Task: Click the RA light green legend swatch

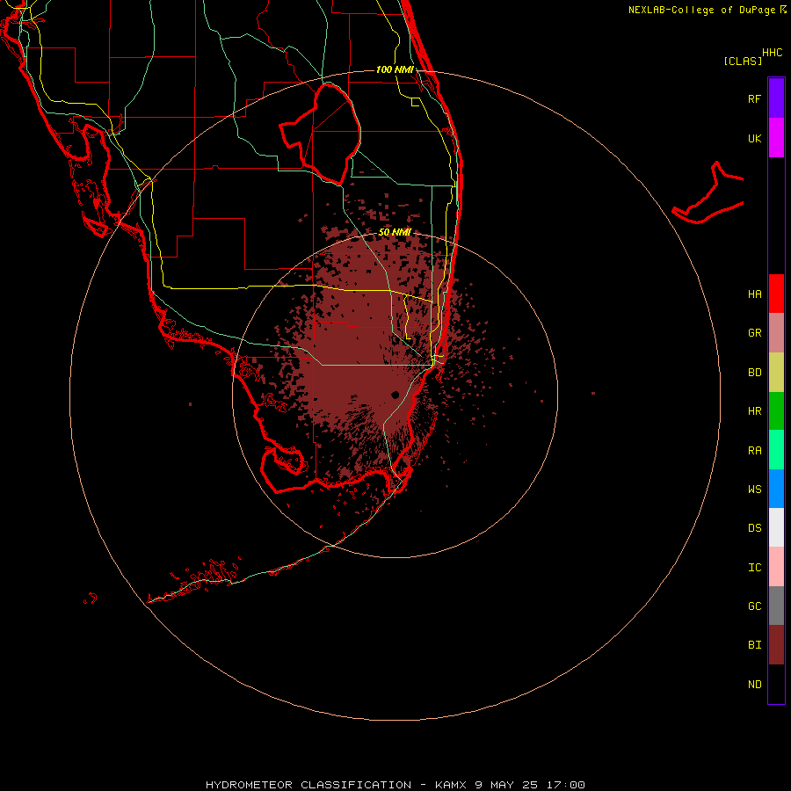Action: pos(776,450)
